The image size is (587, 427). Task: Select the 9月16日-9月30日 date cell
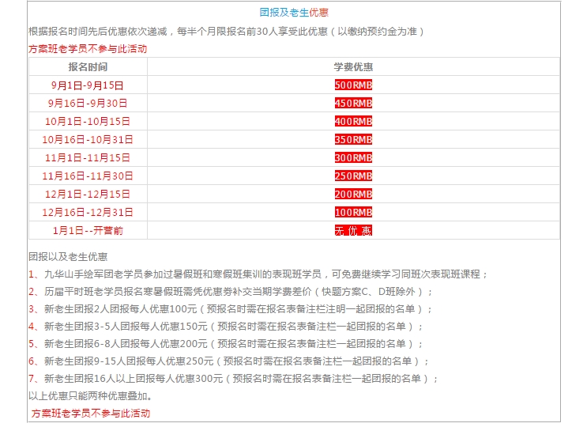coord(88,104)
